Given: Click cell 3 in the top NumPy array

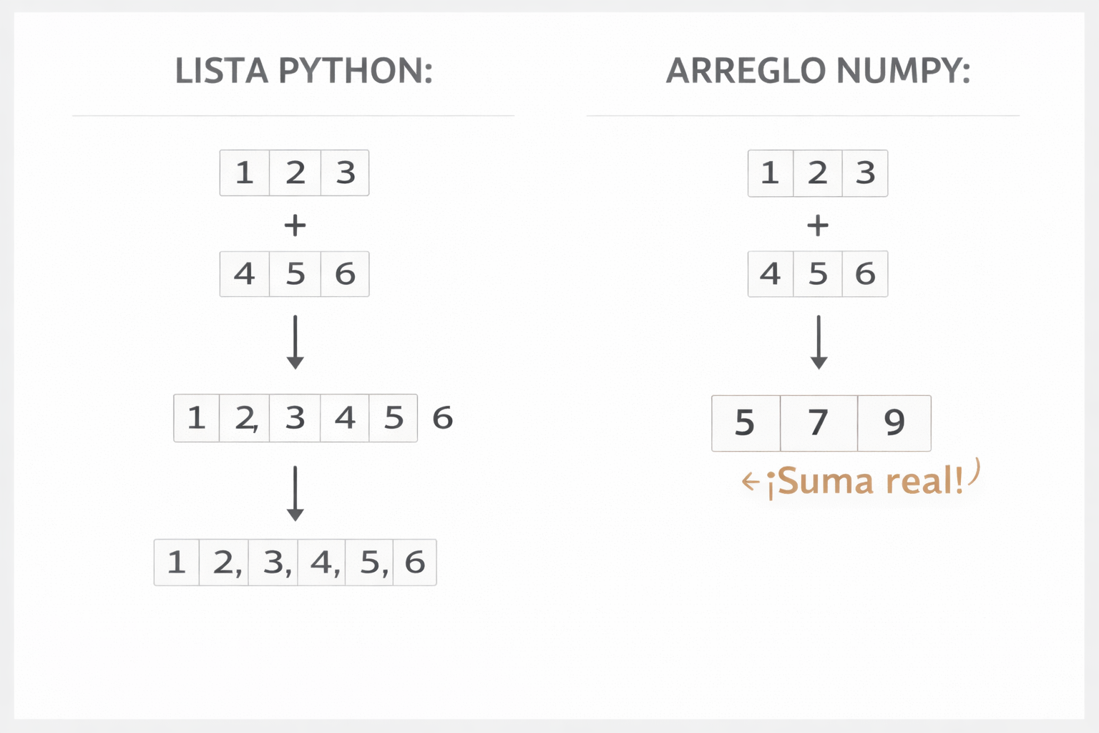Looking at the screenshot, I should point(866,173).
